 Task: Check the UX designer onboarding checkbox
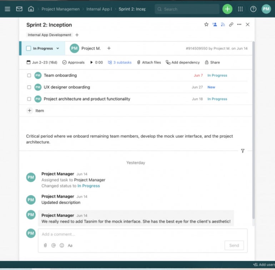point(29,87)
